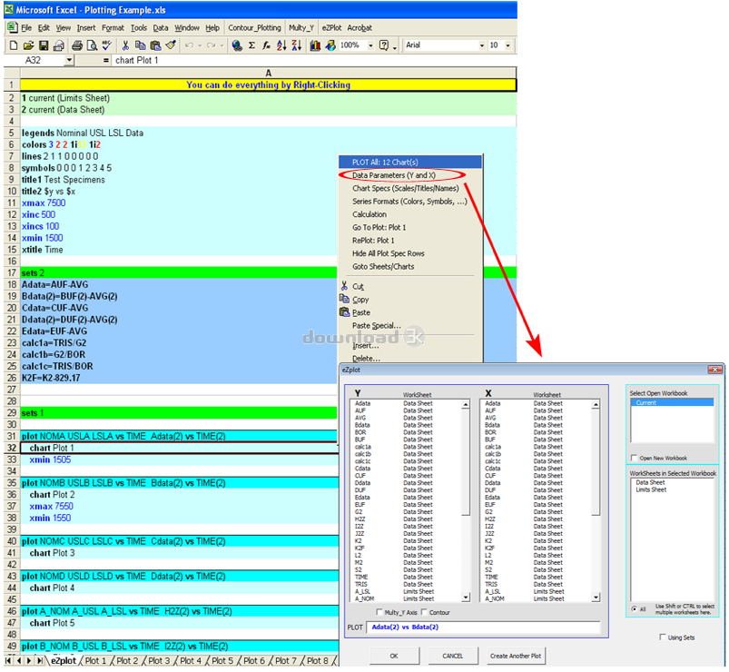
Task: Click the CANCEL button in eZplot dialog
Action: 452,655
